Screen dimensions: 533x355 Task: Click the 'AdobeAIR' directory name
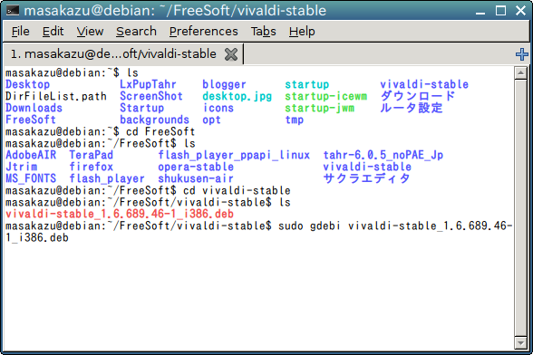(x=31, y=155)
